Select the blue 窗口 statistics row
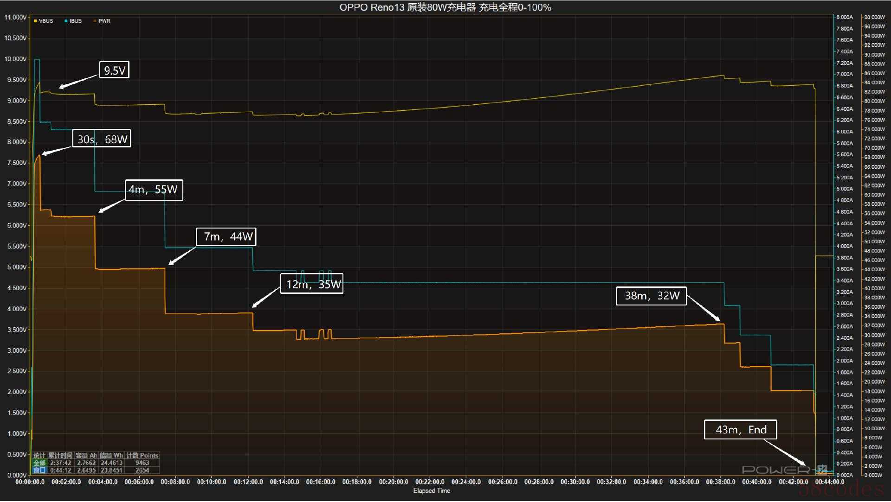The height and width of the screenshot is (502, 891). point(39,470)
